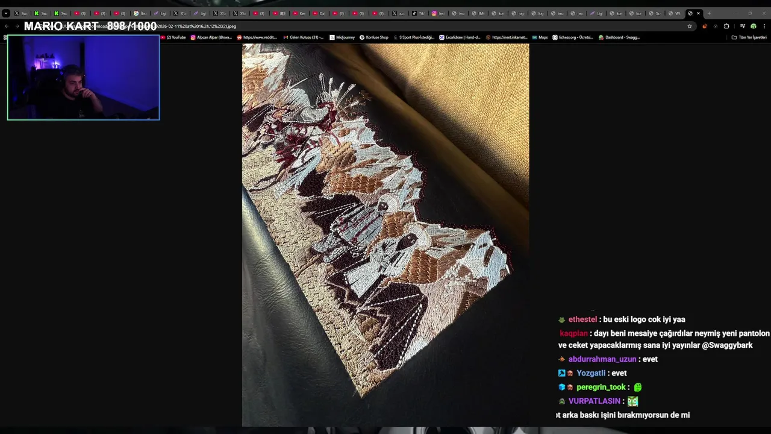Open the lichess.org bookmark
771x434 pixels.
click(x=573, y=37)
